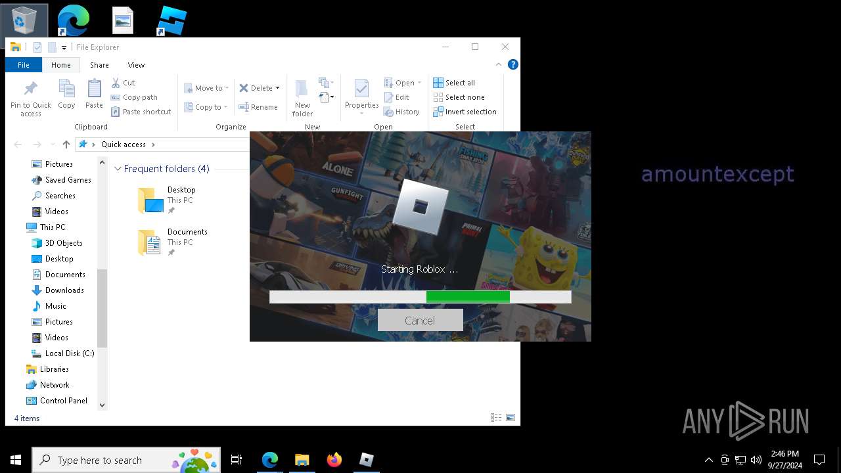Screen dimensions: 841x473
Task: Open the image file desktop icon
Action: [122, 20]
